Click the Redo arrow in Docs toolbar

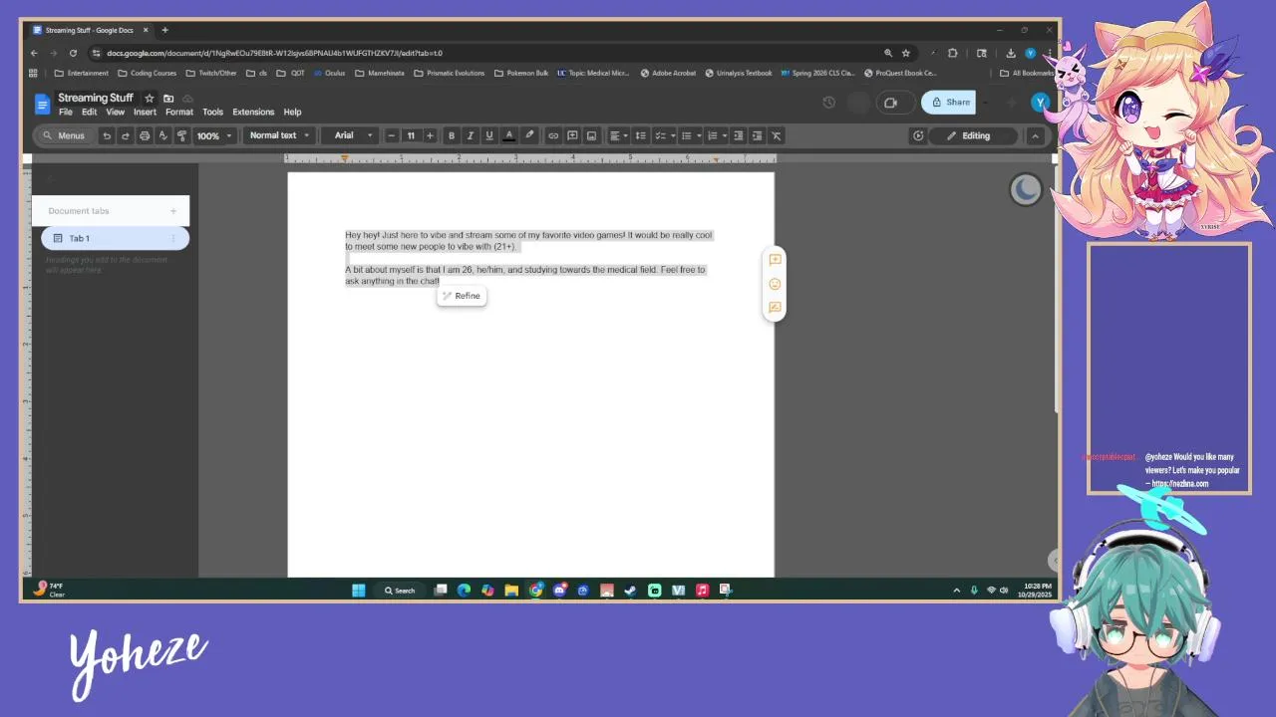click(125, 135)
